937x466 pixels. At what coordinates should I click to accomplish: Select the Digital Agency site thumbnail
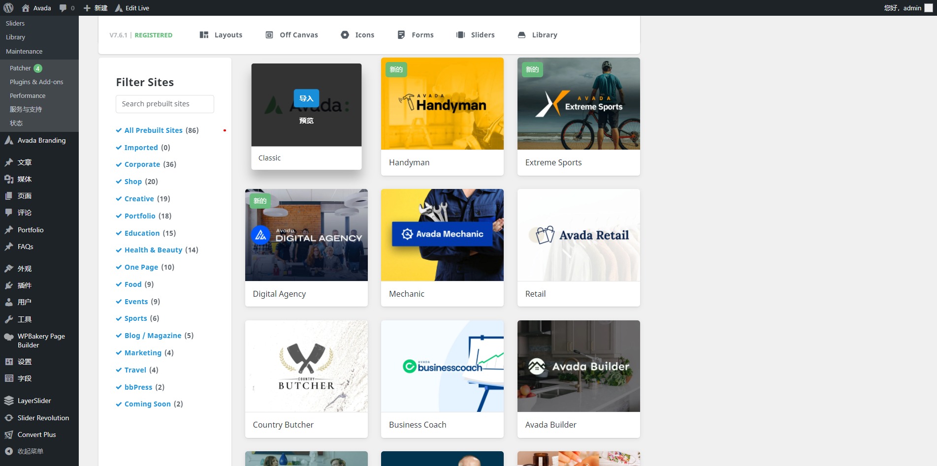[x=306, y=235]
